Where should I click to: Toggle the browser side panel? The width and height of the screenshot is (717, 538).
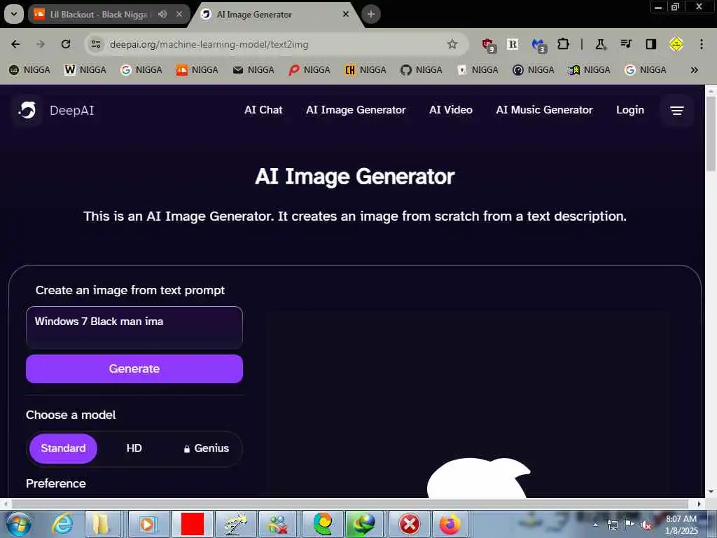point(650,44)
